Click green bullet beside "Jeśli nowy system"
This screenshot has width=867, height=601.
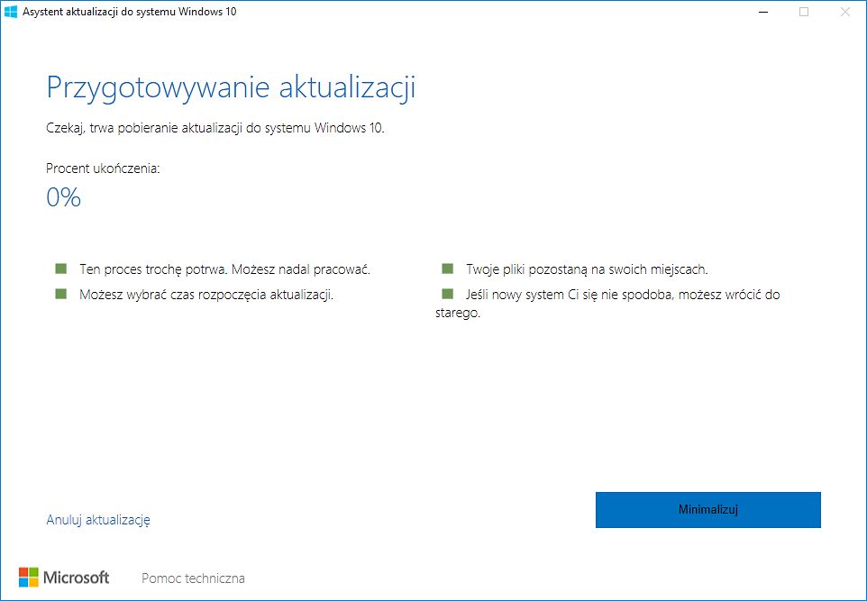click(447, 294)
